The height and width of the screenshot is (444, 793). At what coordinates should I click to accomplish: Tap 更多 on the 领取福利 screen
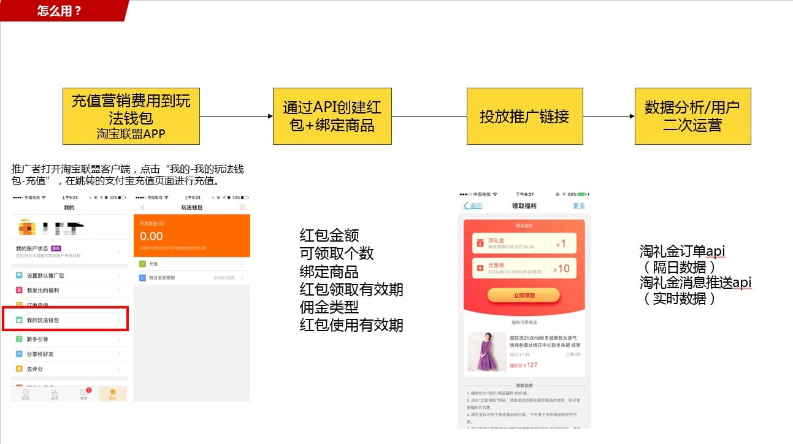(x=579, y=206)
